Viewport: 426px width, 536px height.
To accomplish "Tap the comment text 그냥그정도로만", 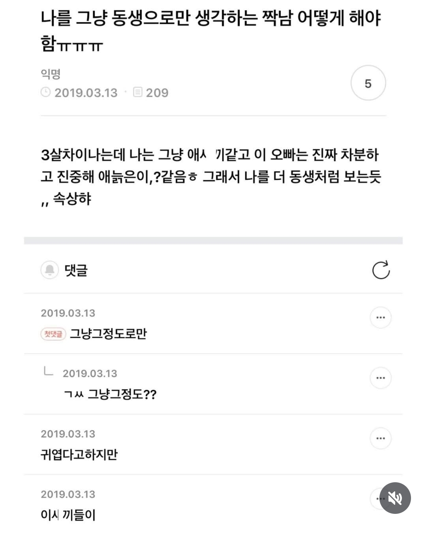I will [x=108, y=334].
